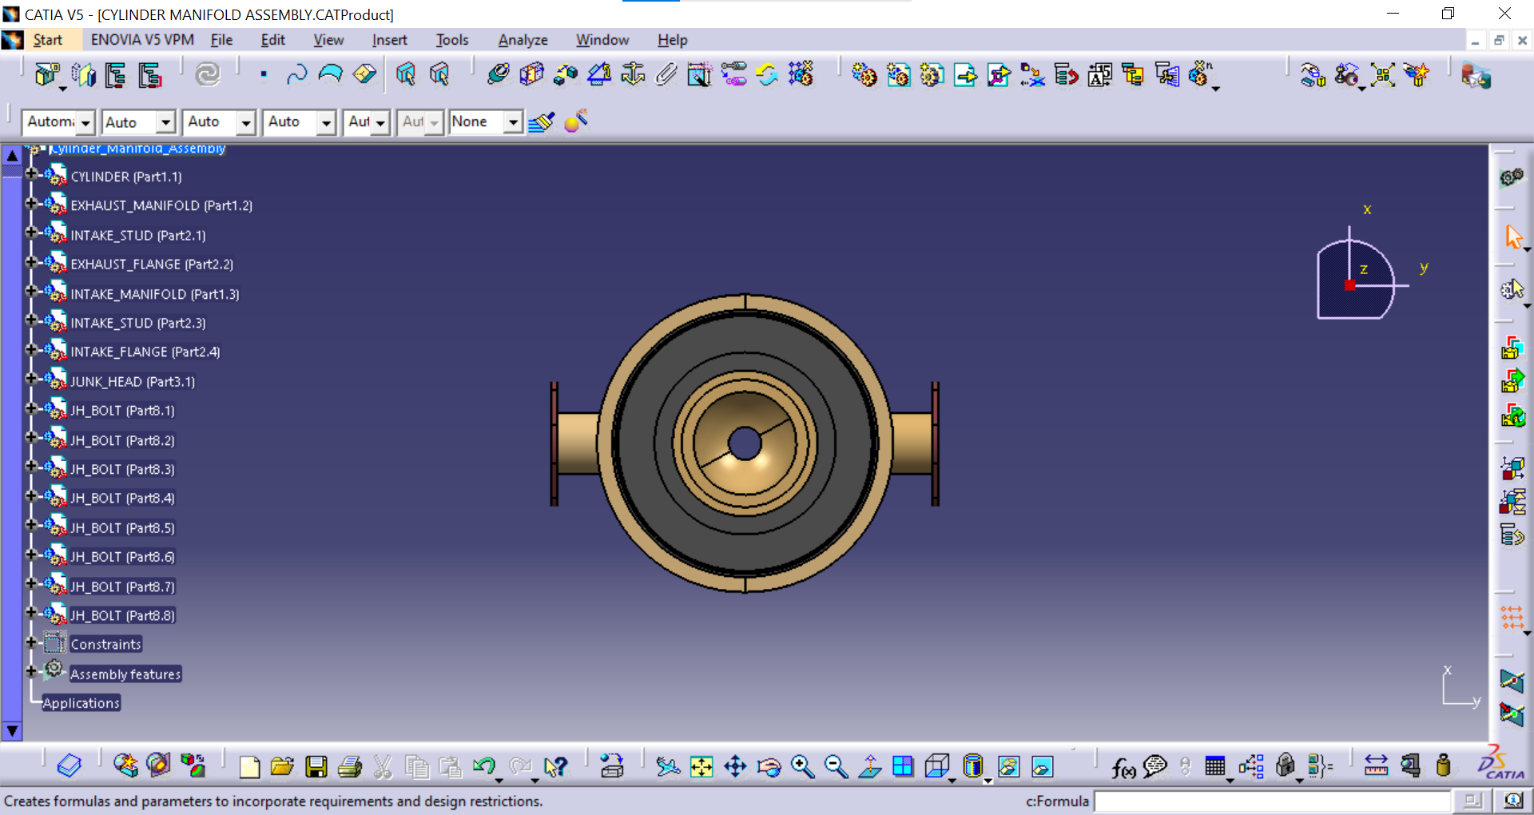Click the Multi-View quad window icon

[903, 767]
